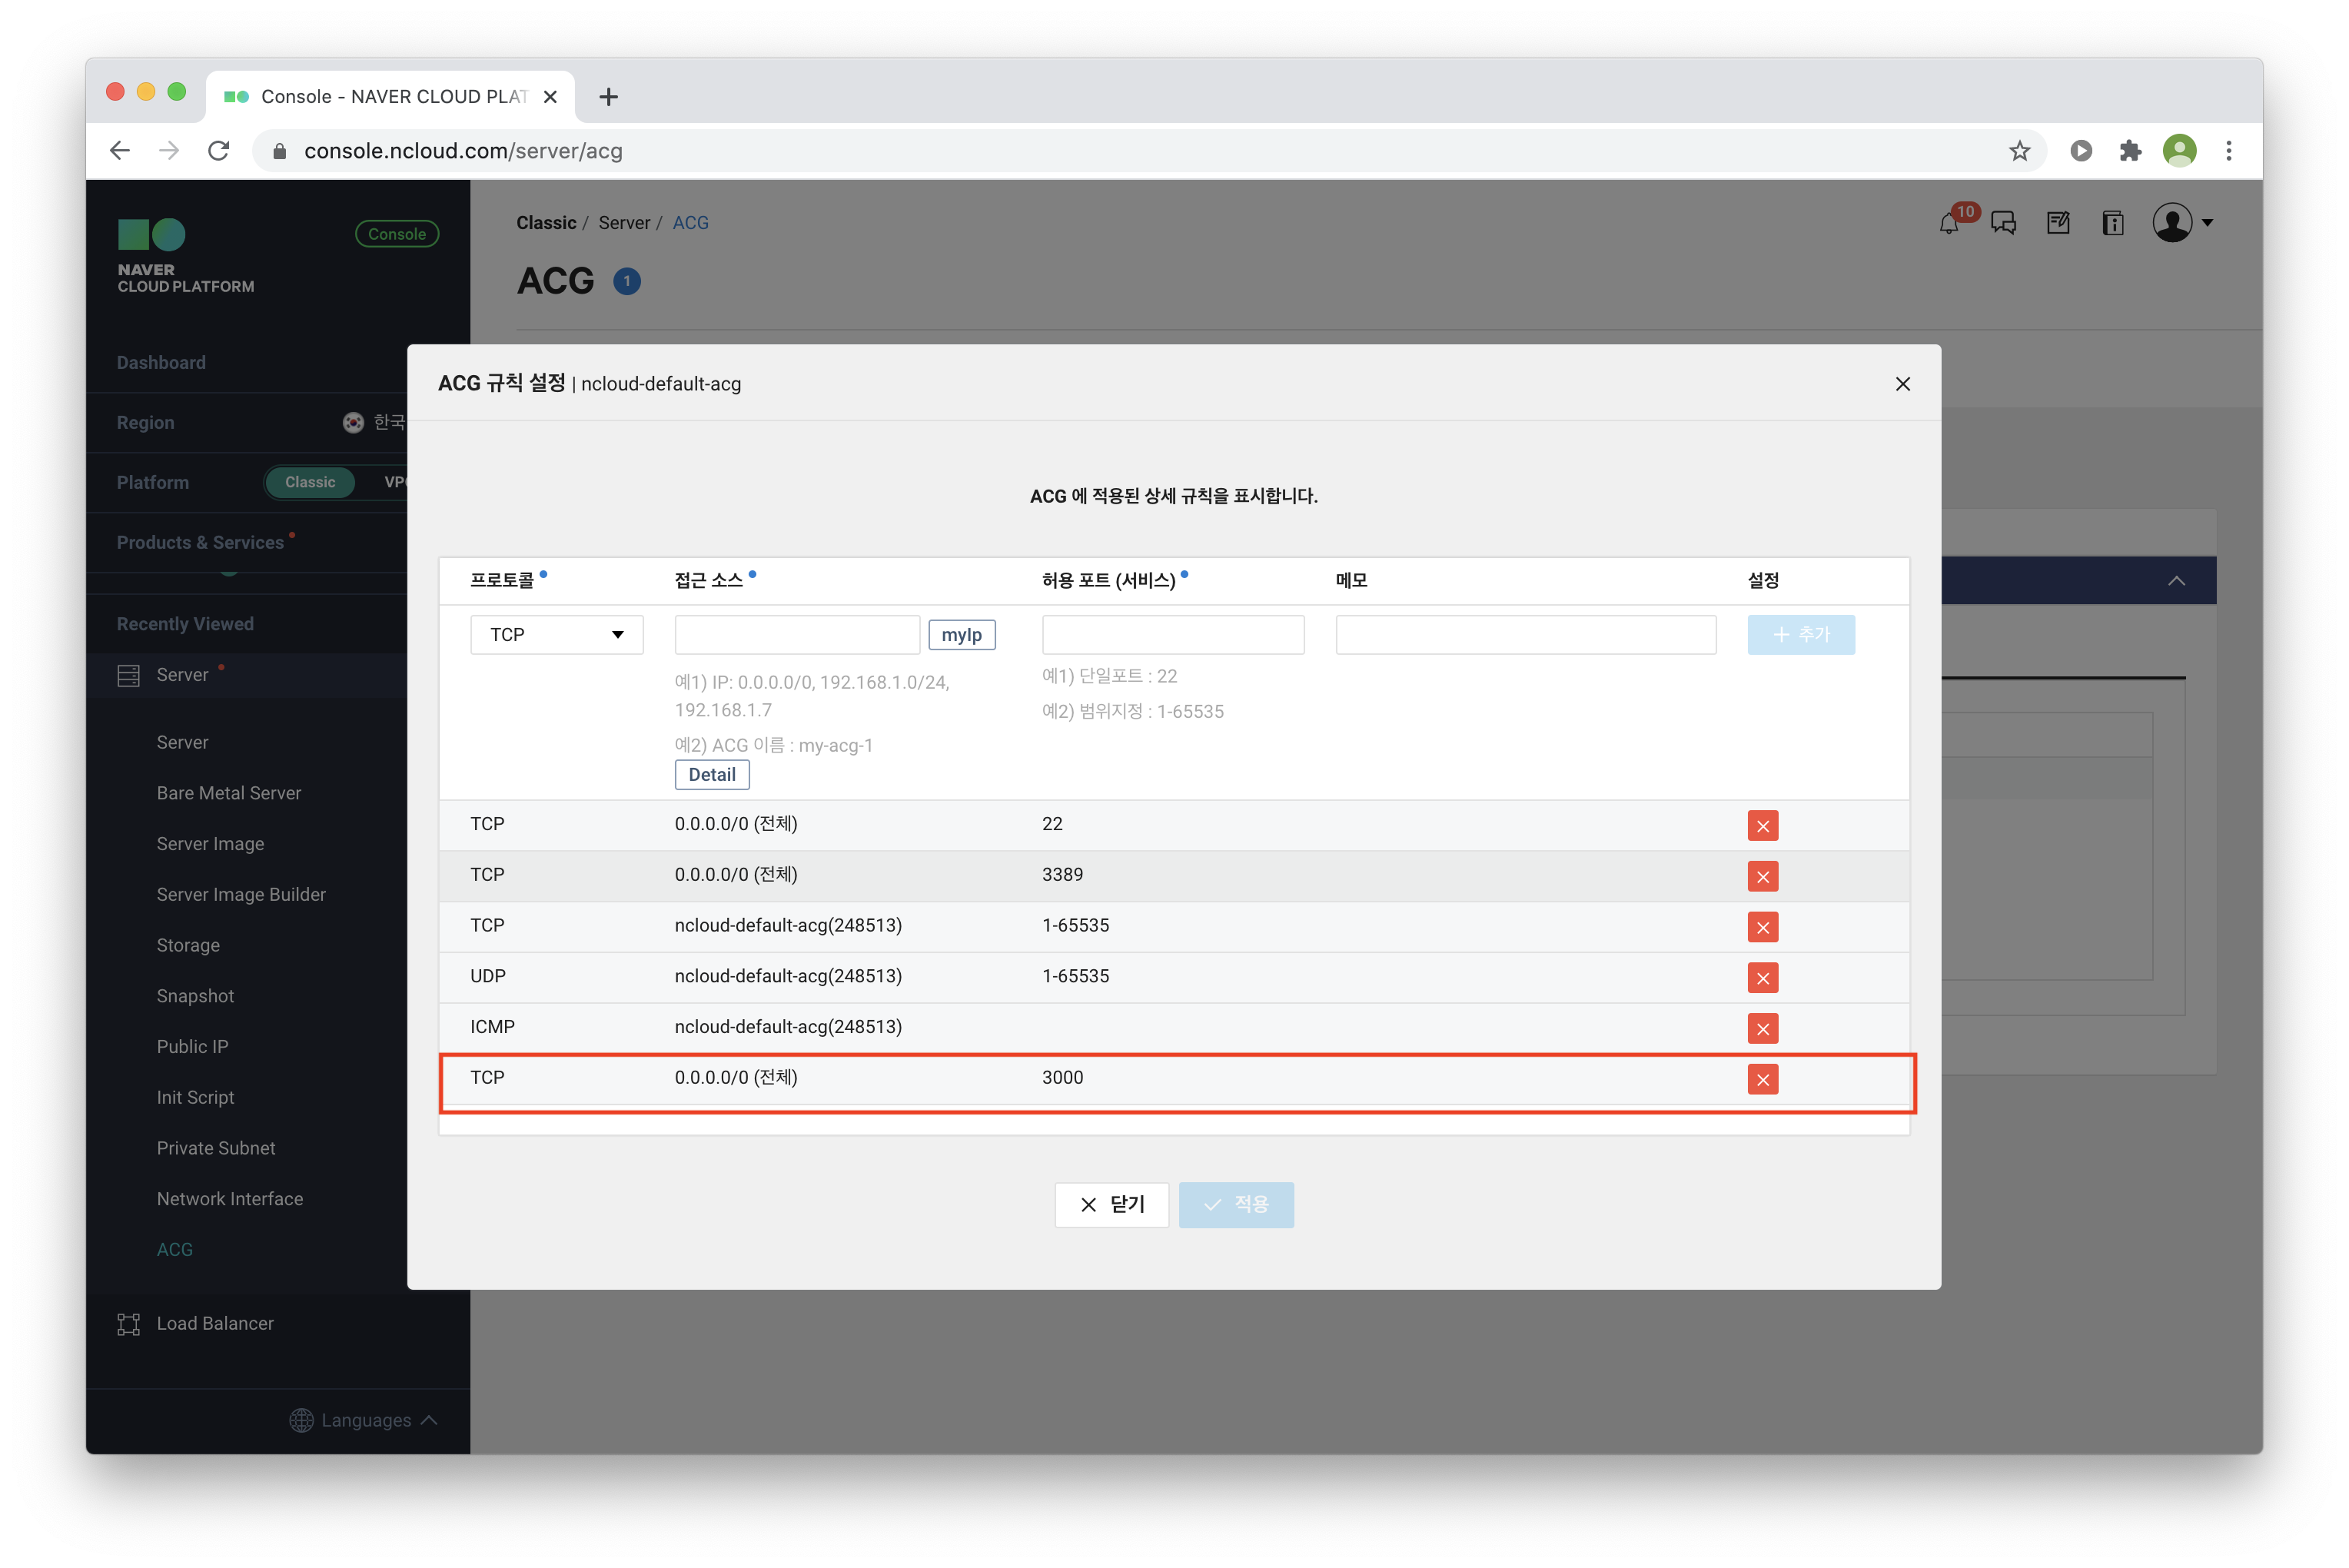Open the protocol TCP dropdown
The height and width of the screenshot is (1568, 2349).
[x=556, y=635]
